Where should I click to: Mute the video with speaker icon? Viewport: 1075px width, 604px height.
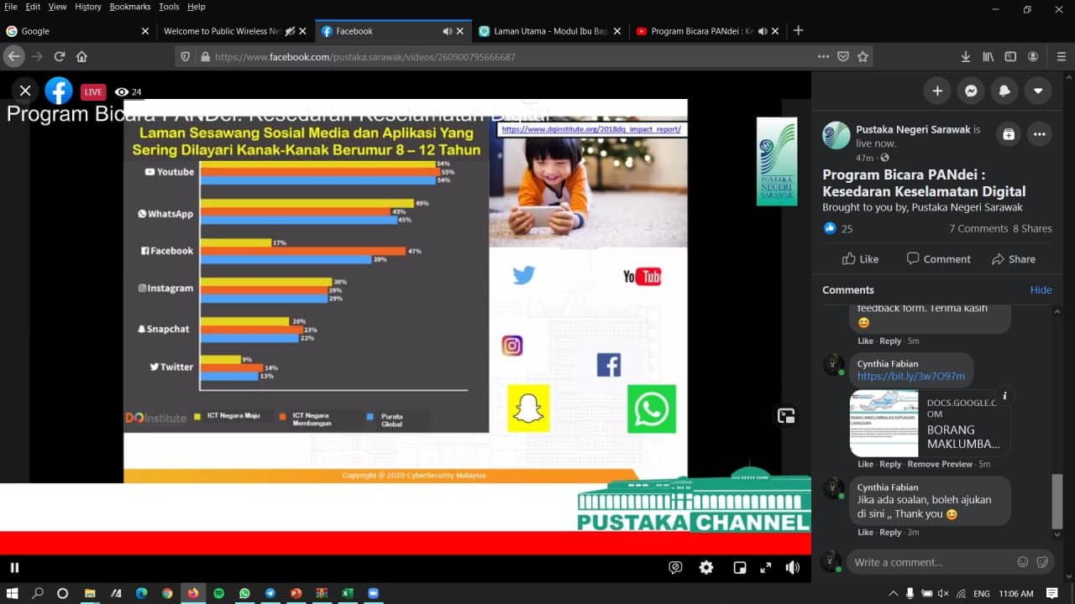click(792, 567)
